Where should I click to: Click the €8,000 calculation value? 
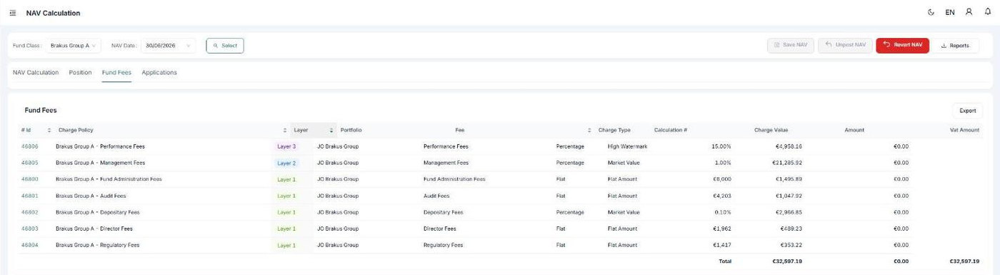pyautogui.click(x=721, y=179)
